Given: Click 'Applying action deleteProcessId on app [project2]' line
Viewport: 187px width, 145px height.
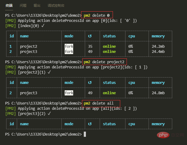Looking at the screenshot, I should tap(76, 67).
